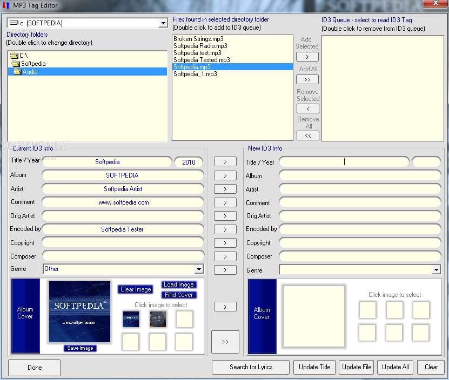Viewport: 449px width, 380px height.
Task: Select Softpedia.mp3 in files list
Action: pyautogui.click(x=232, y=67)
